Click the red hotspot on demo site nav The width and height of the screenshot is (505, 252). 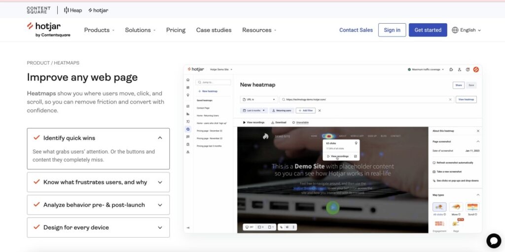[329, 136]
